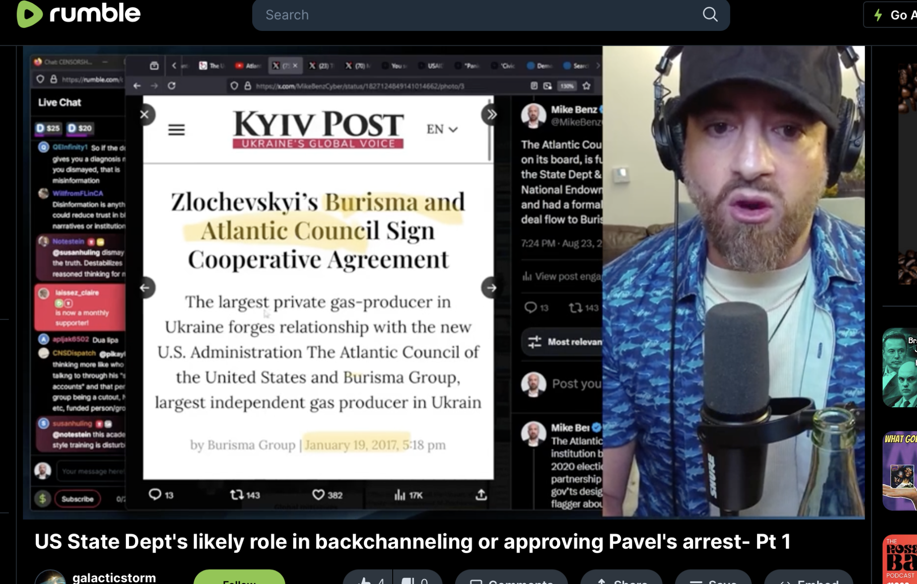The image size is (917, 584).
Task: In the video, click the picture-in-picture icon beside zoom indicator
Action: point(548,85)
